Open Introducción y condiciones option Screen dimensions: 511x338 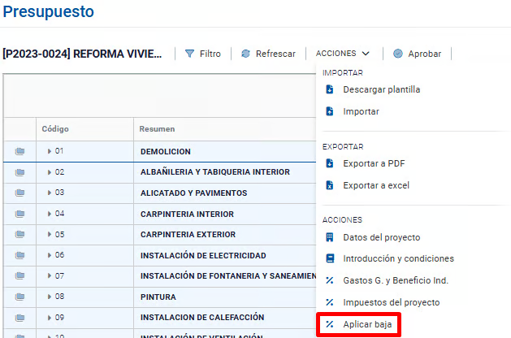pos(398,258)
